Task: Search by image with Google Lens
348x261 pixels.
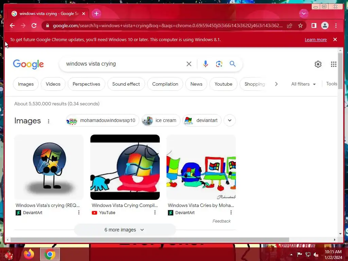Action: (x=219, y=64)
